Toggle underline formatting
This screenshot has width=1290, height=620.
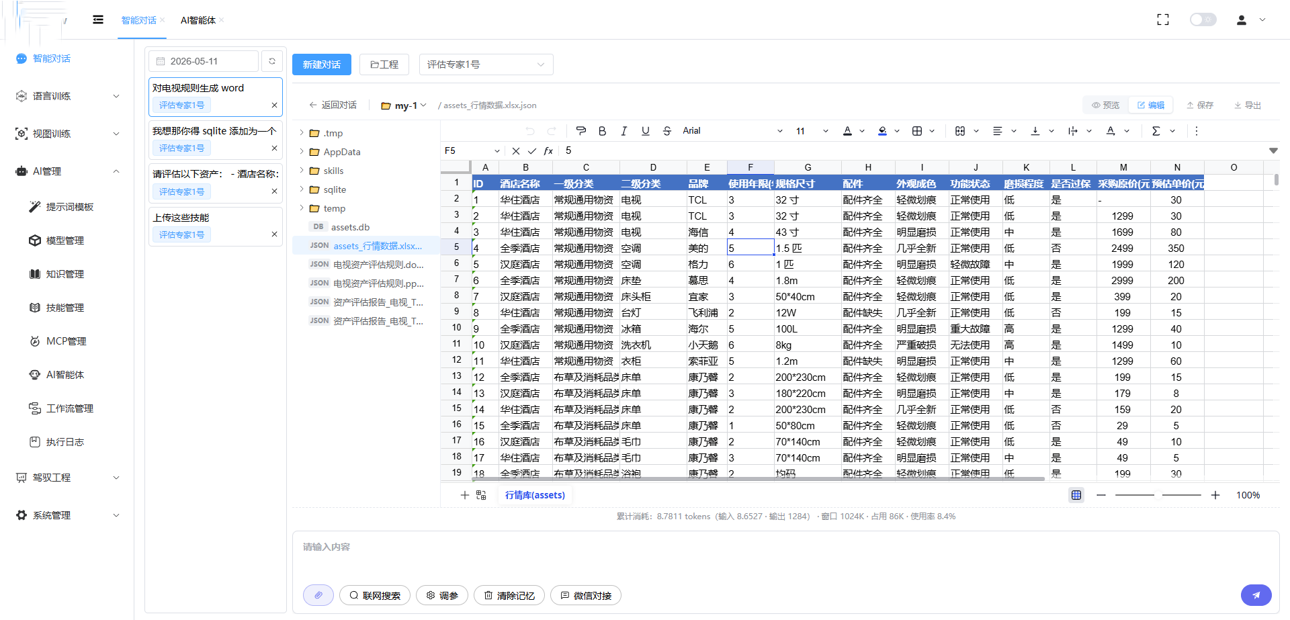click(x=646, y=131)
